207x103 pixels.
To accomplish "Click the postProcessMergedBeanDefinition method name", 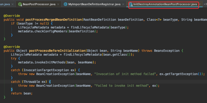I will pos(54,20).
